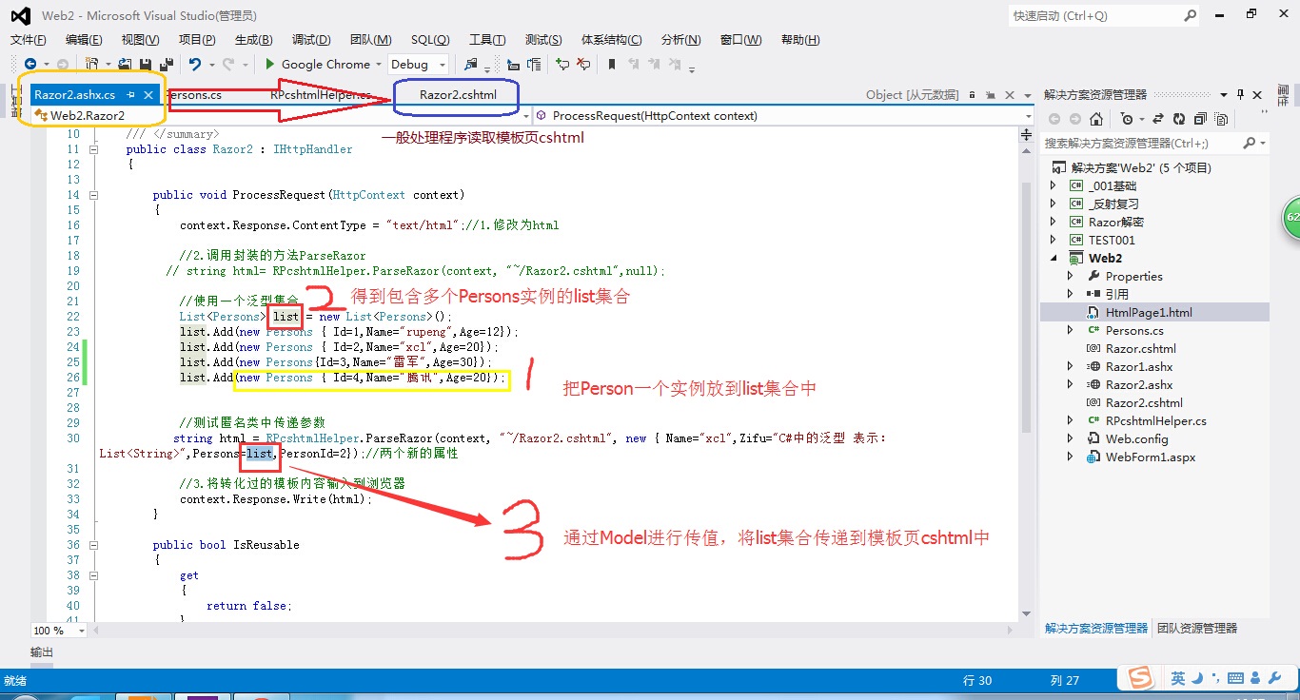Open the 调试(D) menu

click(x=311, y=39)
